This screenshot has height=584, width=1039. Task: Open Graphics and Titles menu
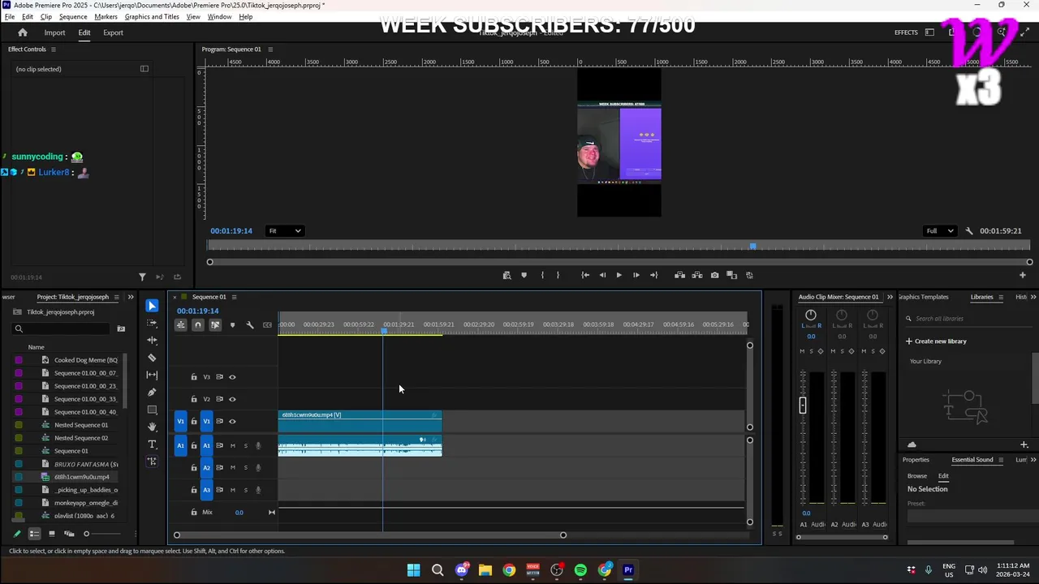coord(152,16)
